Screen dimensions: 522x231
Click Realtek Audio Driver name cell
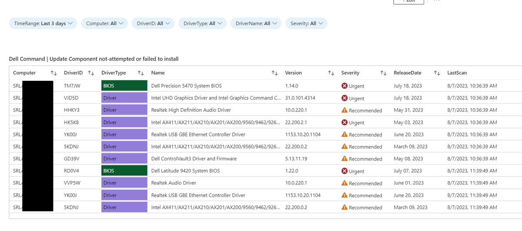[174, 183]
